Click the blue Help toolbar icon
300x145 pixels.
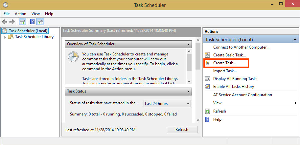32,22
